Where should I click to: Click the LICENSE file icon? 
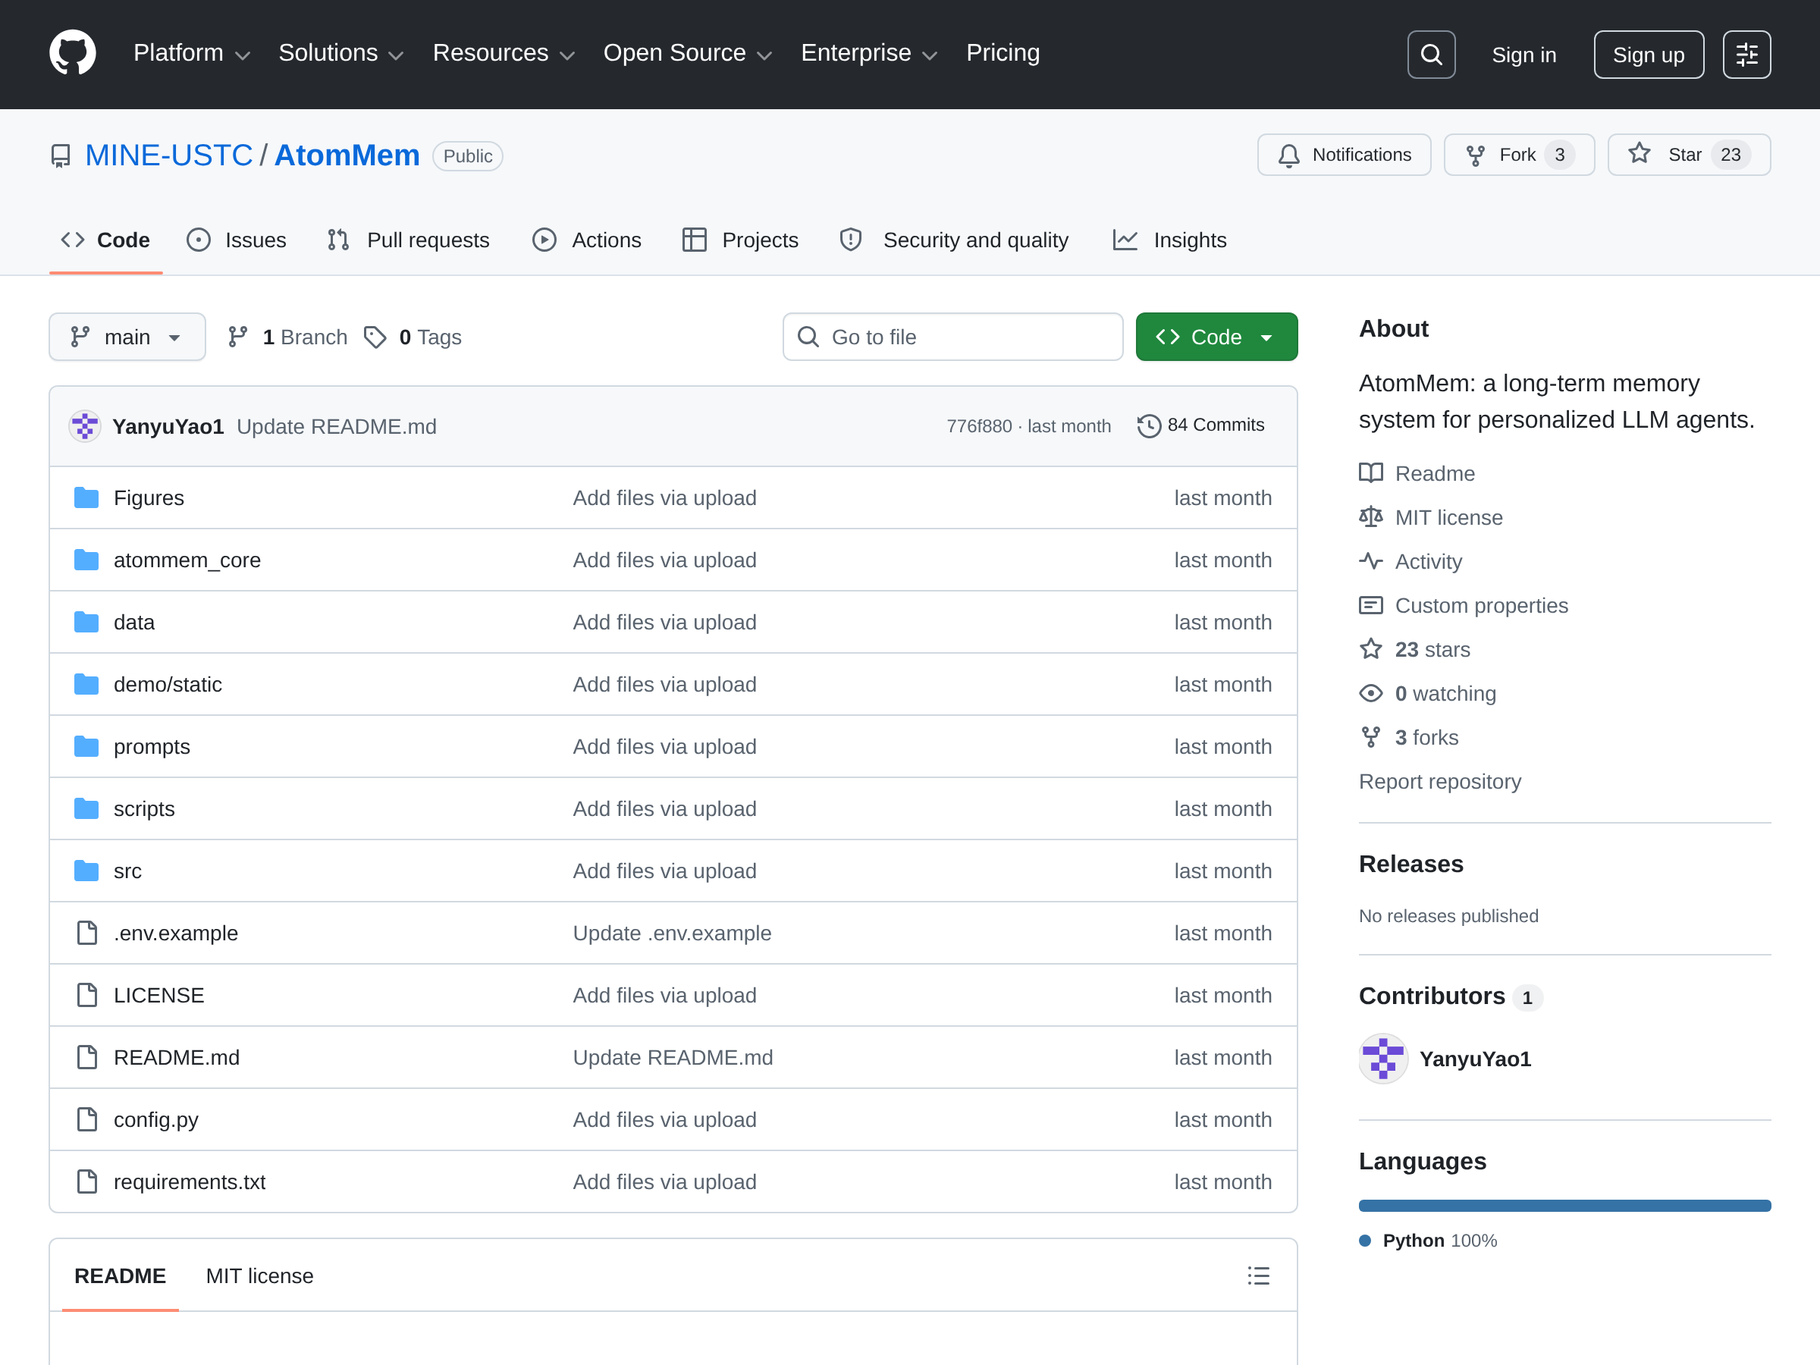[86, 996]
